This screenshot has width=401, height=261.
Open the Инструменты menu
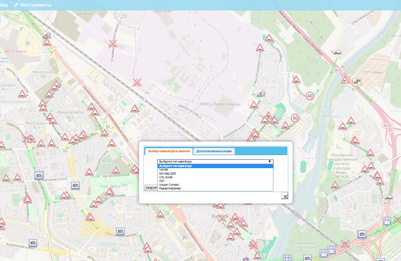click(36, 5)
